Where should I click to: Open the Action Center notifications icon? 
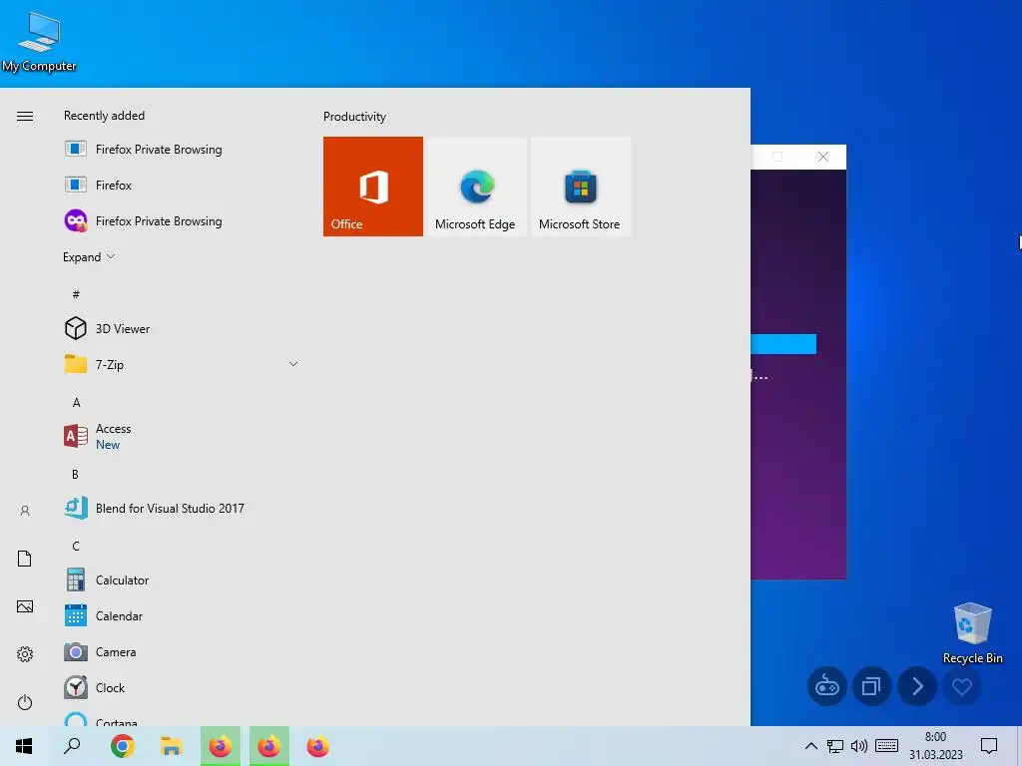click(989, 746)
